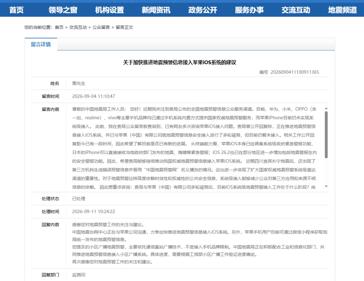Click the 姓名 row label
Image resolution: width=364 pixels, height=281 pixels.
pyautogui.click(x=55, y=83)
